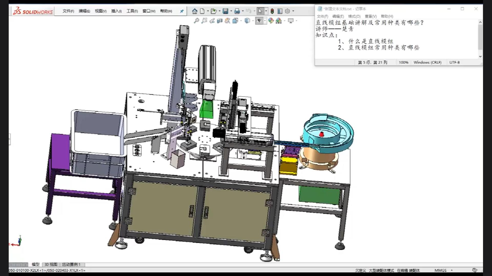Viewport: 492px width, 276px height.
Task: Save the assembly with the floppy icon
Action: pos(225,11)
